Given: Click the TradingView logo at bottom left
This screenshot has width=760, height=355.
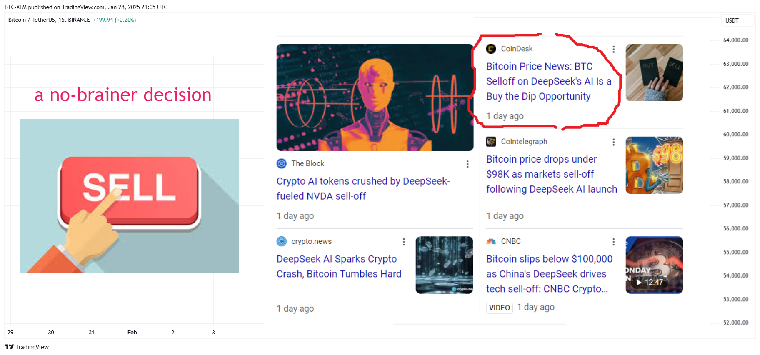Looking at the screenshot, I should tap(27, 347).
